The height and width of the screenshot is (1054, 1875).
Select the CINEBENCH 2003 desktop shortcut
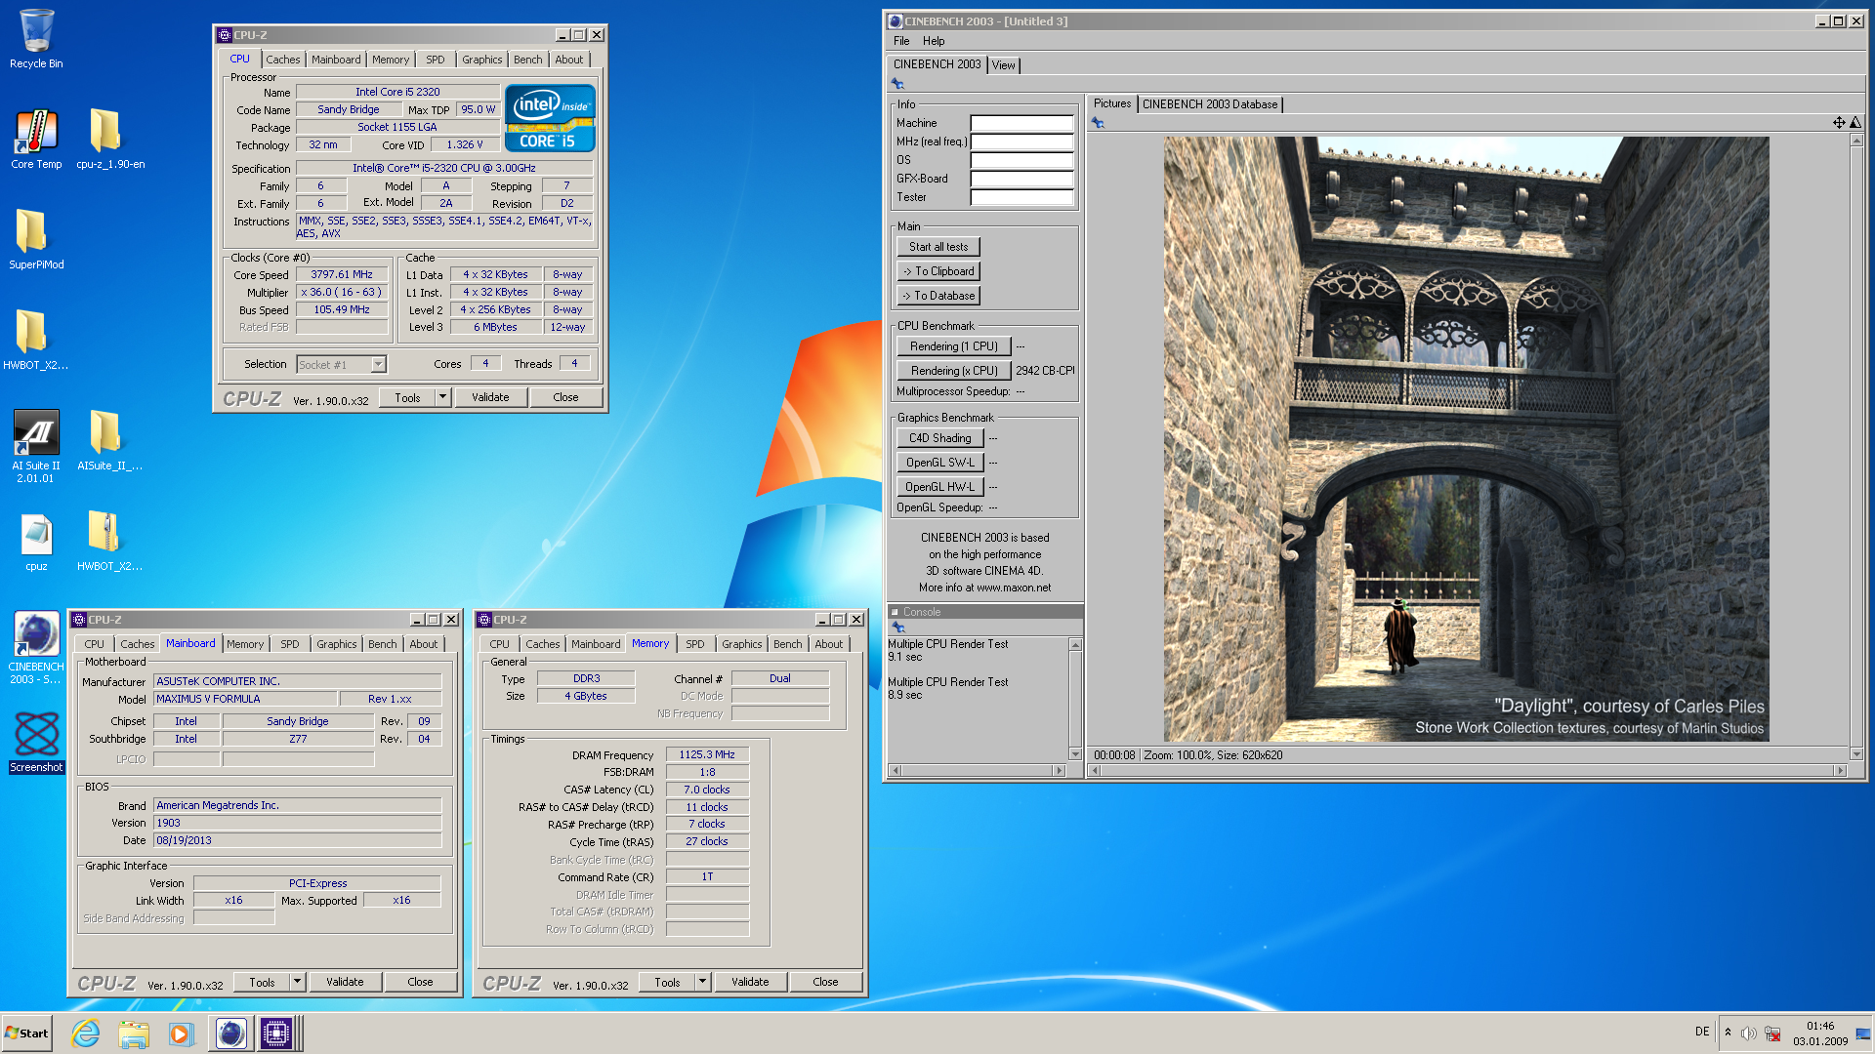(36, 648)
